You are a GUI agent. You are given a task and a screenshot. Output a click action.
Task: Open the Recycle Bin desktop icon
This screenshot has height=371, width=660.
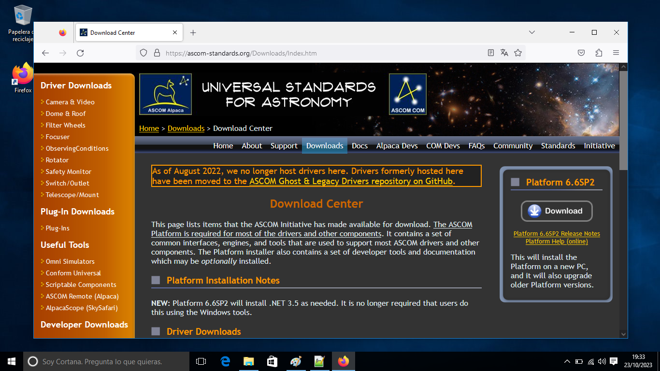click(23, 23)
